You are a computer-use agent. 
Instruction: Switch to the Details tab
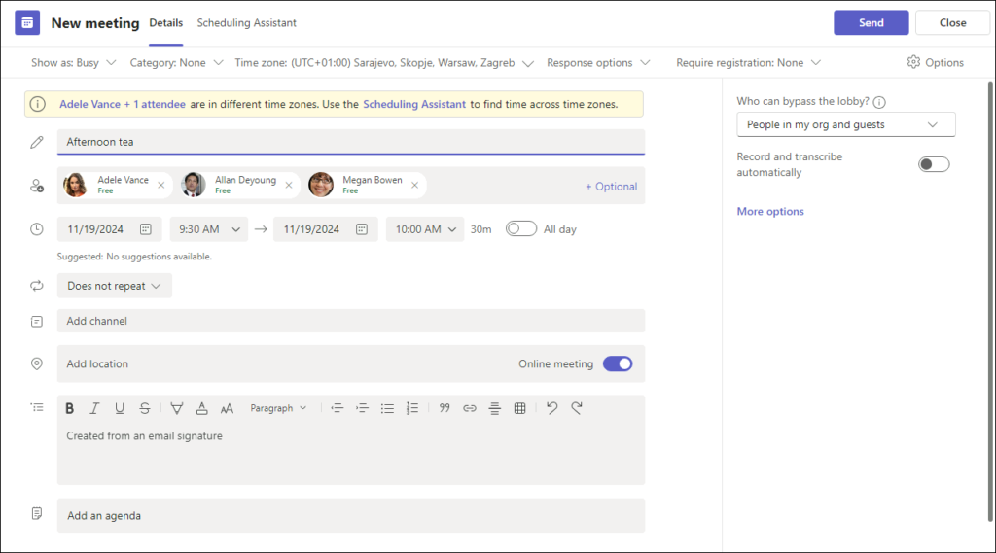click(x=165, y=23)
